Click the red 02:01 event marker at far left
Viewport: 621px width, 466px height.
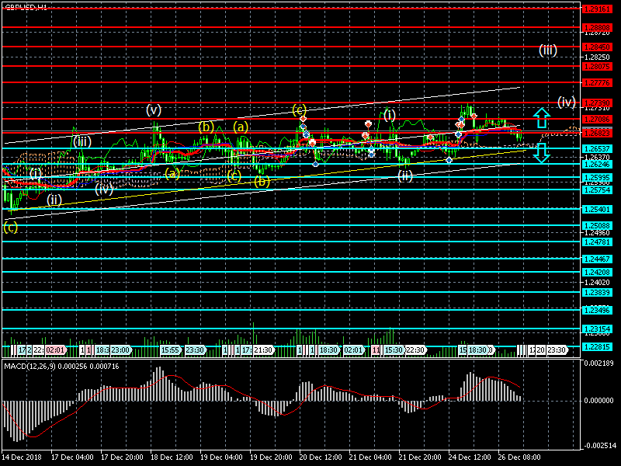(x=54, y=350)
